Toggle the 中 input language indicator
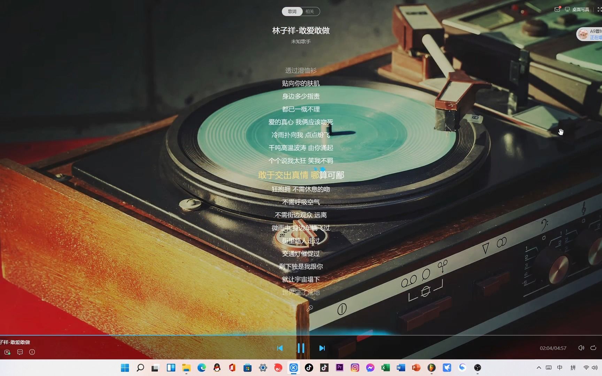602x376 pixels. pos(559,368)
